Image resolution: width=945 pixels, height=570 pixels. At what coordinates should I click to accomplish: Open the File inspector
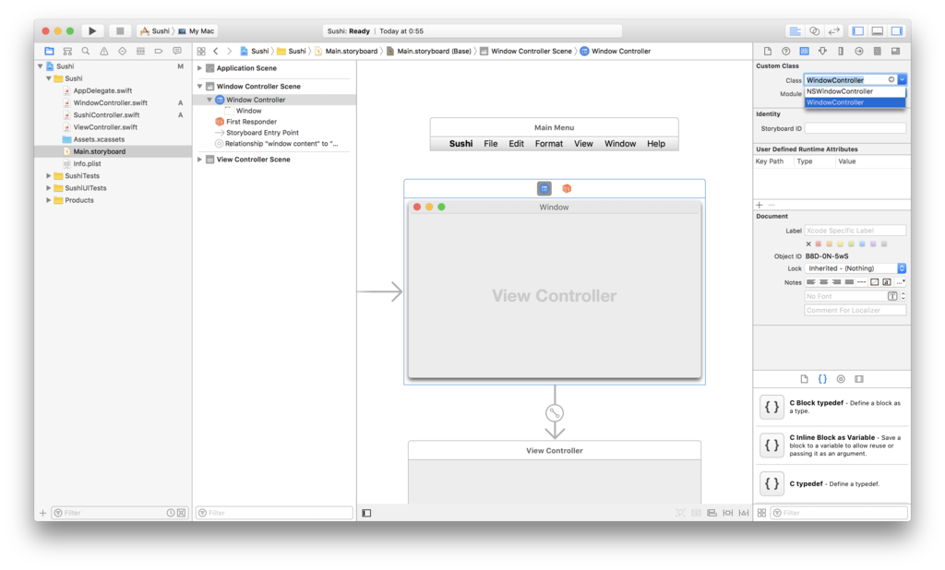point(768,52)
